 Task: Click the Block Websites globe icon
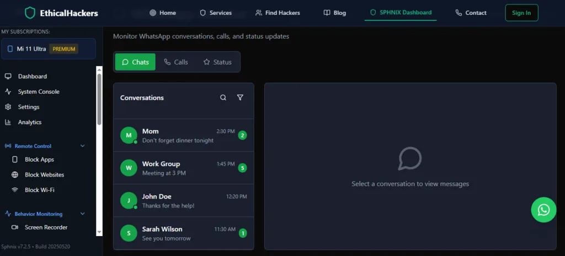(15, 175)
